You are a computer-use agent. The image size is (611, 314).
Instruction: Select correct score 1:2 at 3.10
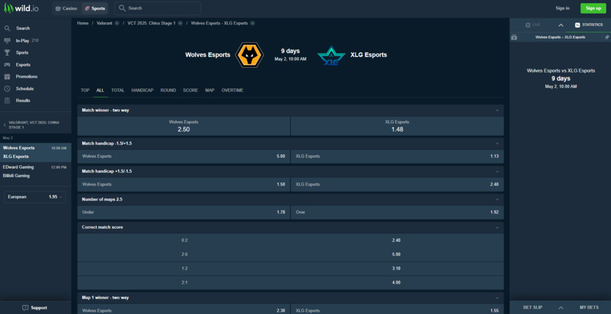(x=291, y=269)
